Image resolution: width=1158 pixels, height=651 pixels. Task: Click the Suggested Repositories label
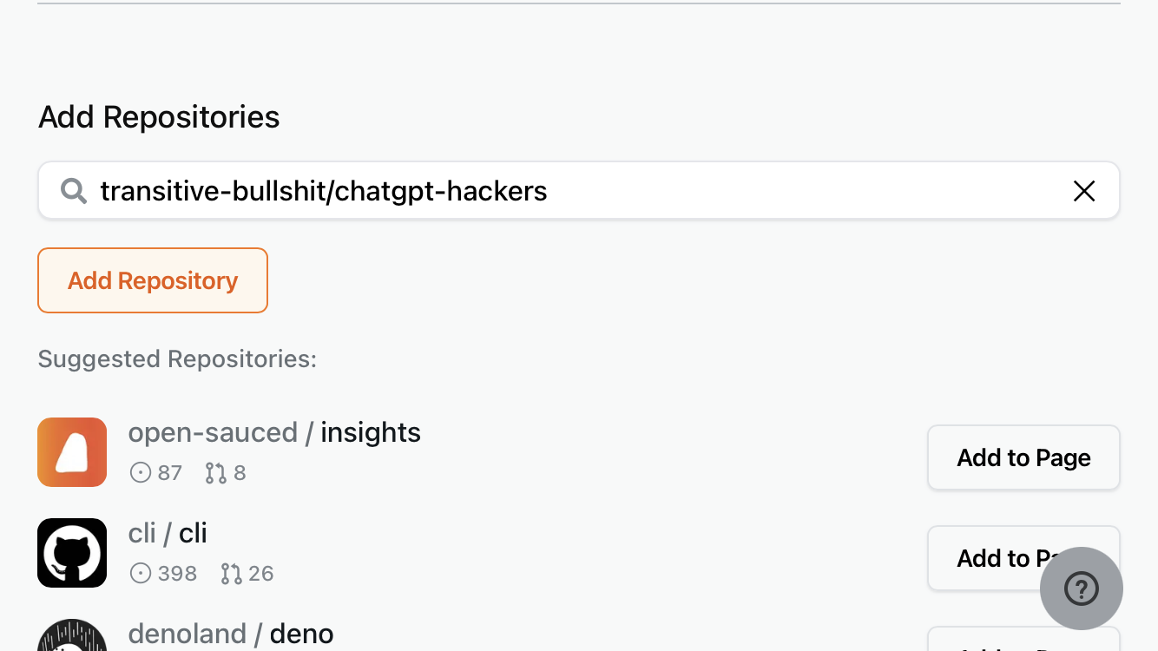click(176, 358)
